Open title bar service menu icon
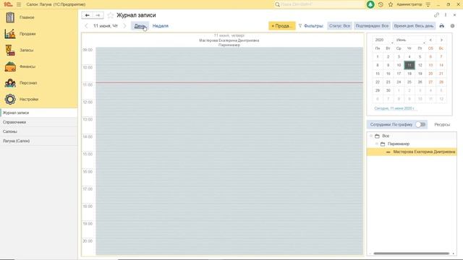 click(428, 4)
